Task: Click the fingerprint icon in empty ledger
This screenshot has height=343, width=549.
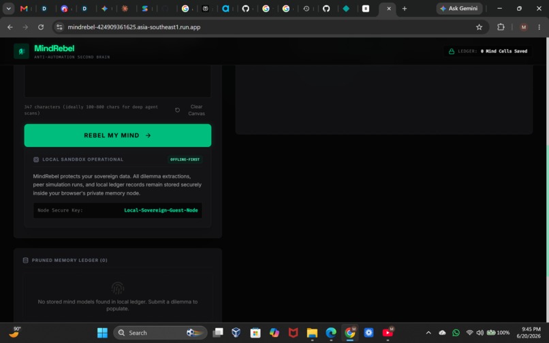Action: click(x=118, y=288)
